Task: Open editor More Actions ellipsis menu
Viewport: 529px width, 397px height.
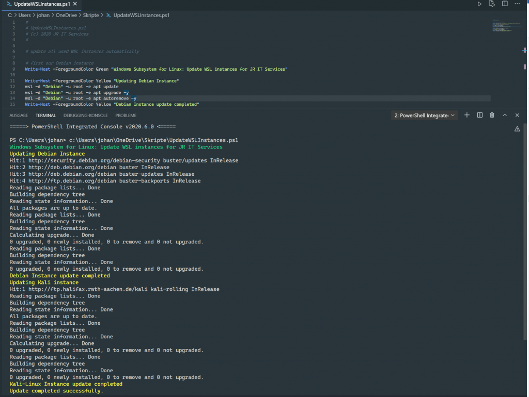Action: coord(517,4)
